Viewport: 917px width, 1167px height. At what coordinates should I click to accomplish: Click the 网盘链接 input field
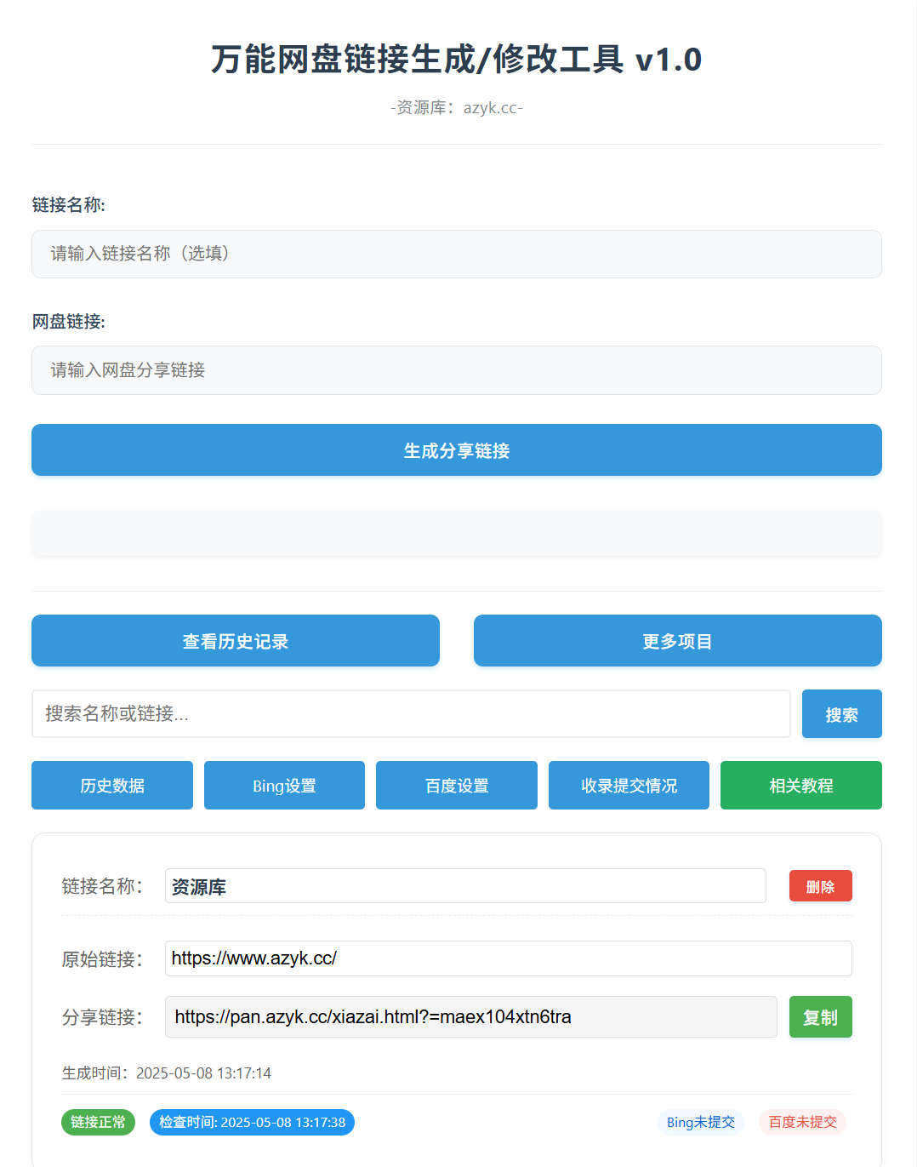tap(456, 370)
